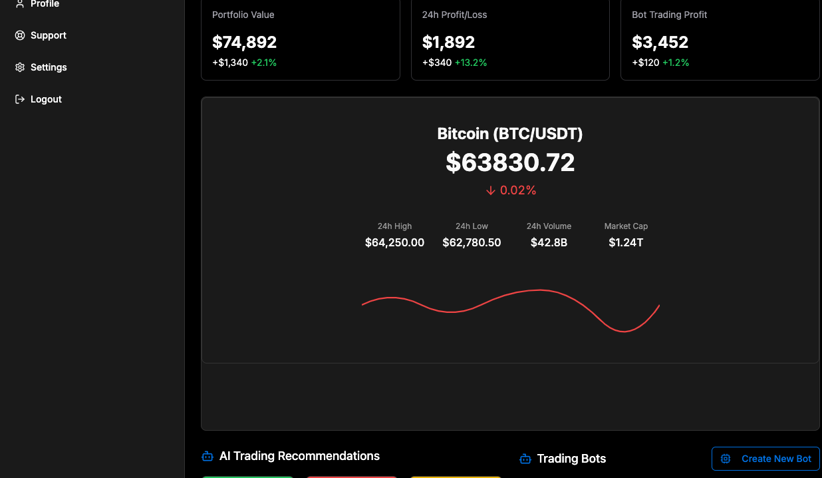Click the robot icon beside Trading Bots
The image size is (822, 478).
(x=525, y=459)
